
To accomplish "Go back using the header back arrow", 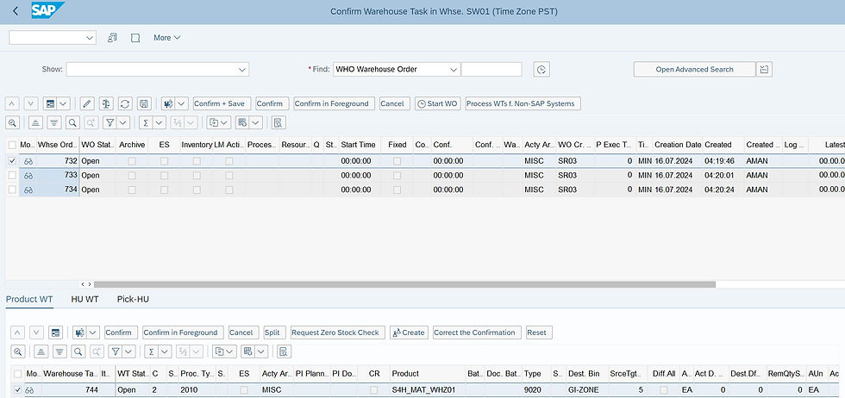I will [16, 11].
